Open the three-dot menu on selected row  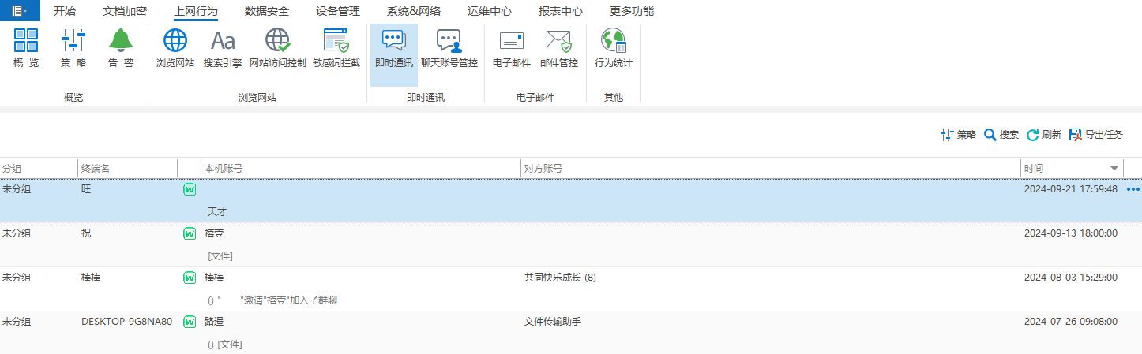coord(1133,189)
